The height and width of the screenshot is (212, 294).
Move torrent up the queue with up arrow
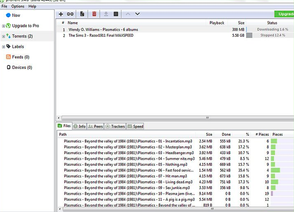coord(128,14)
